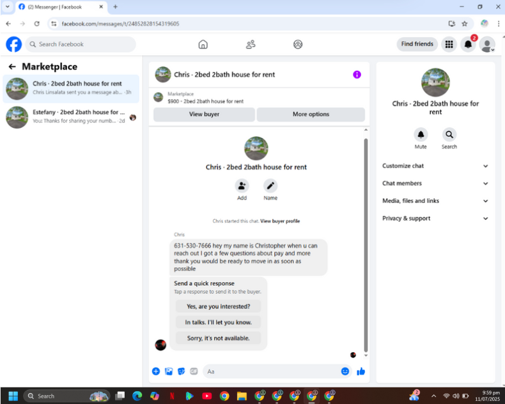Focus the Search Facebook field
This screenshot has height=404, width=505.
81,44
